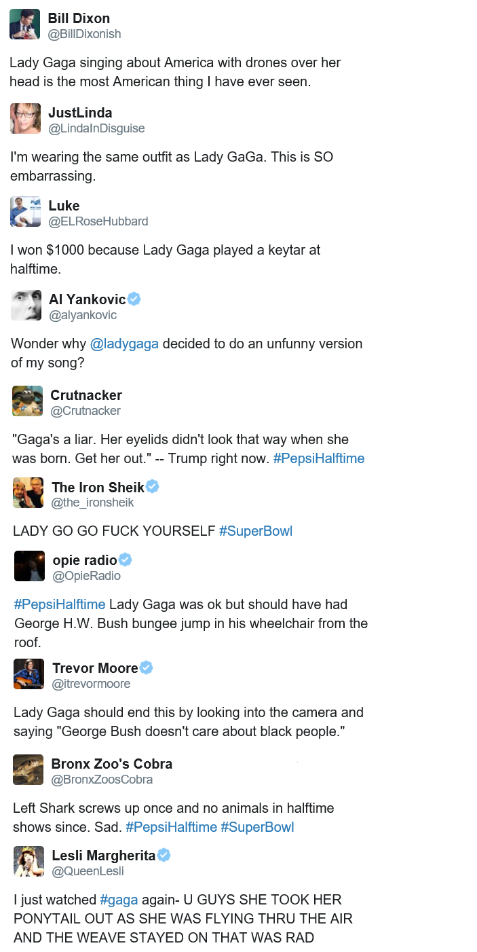Click opie radio's verified badge icon
The width and height of the screenshot is (477, 952).
pyautogui.click(x=126, y=560)
